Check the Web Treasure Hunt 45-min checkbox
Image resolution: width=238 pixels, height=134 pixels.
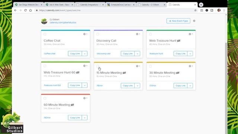(150, 34)
